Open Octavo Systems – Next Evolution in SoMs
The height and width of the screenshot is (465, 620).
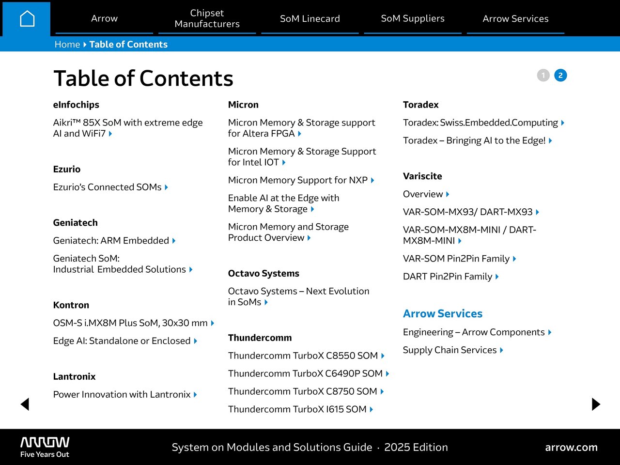(299, 296)
